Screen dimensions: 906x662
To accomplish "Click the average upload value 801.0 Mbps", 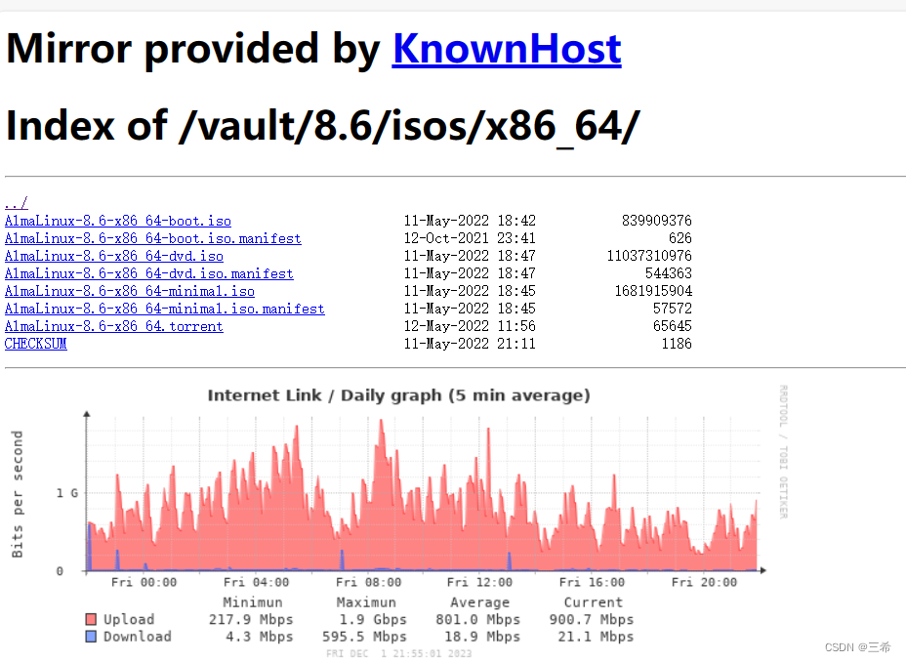I will tap(477, 619).
